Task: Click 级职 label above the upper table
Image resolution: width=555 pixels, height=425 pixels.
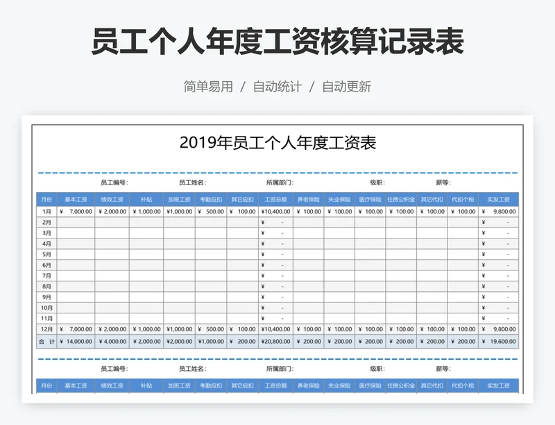Action: coord(377,182)
